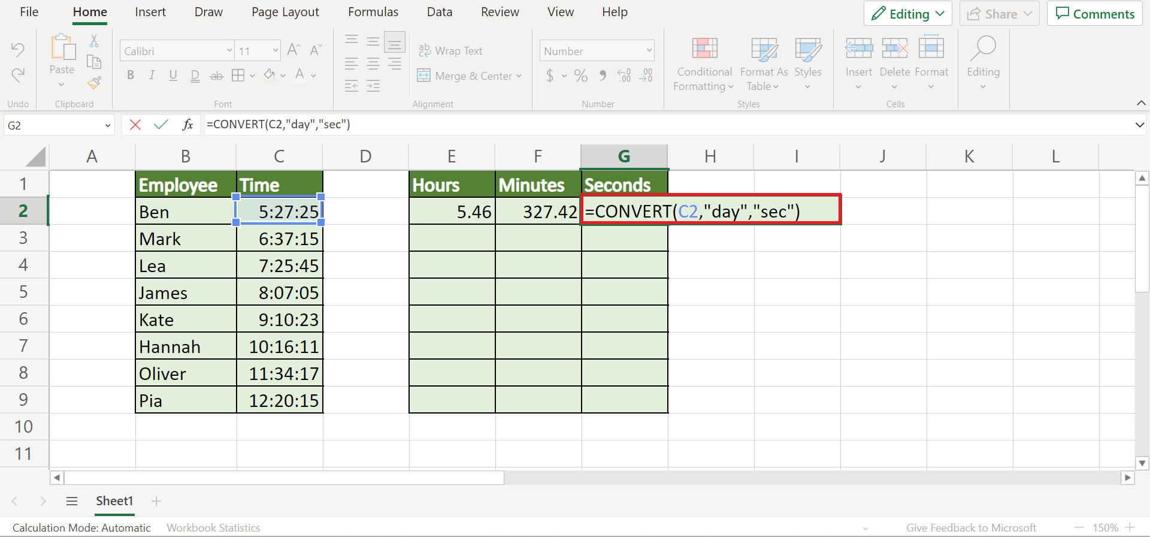The image size is (1150, 537).
Task: Apply Percent Style icon
Action: coord(581,76)
